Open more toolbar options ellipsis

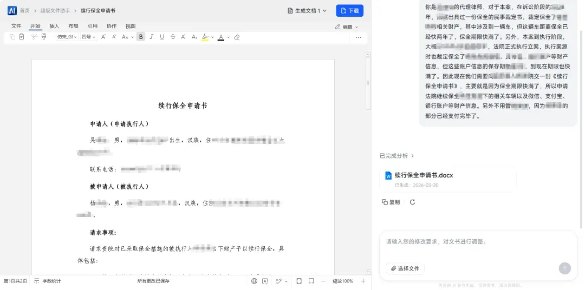[x=358, y=37]
